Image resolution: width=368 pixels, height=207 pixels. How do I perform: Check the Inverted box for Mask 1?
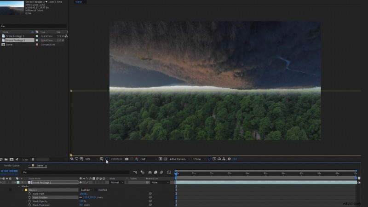pos(96,190)
